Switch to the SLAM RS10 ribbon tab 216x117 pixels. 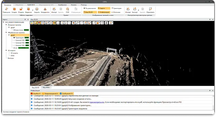coord(31,5)
